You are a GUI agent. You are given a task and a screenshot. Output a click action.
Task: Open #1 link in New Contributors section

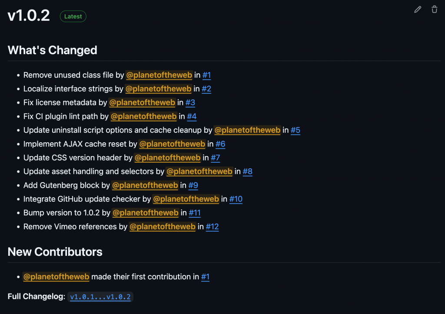pos(205,277)
